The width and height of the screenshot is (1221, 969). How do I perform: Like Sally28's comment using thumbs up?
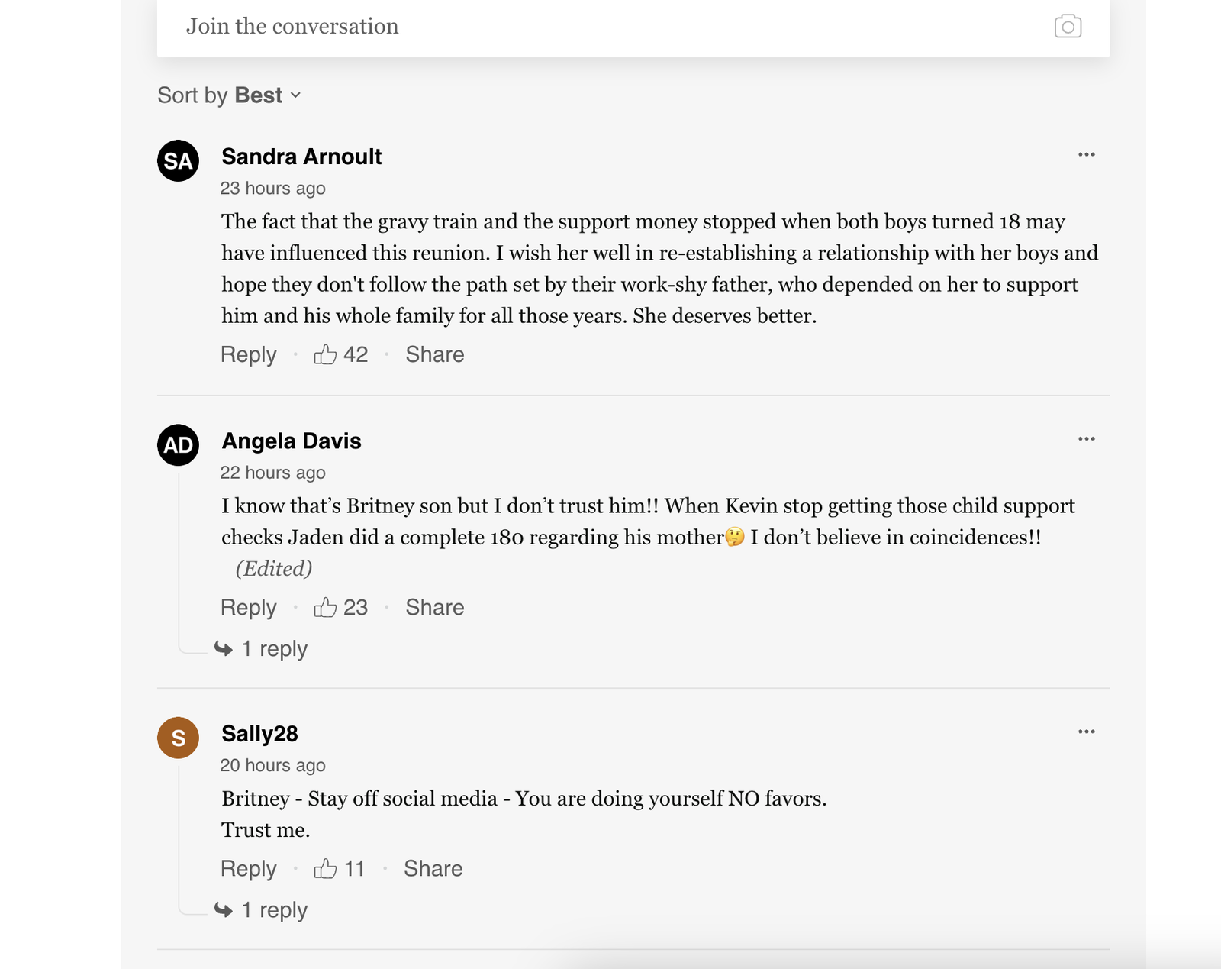pyautogui.click(x=326, y=868)
